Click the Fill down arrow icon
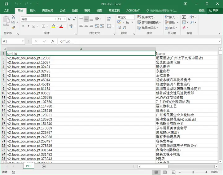 pyautogui.click(x=184, y=22)
